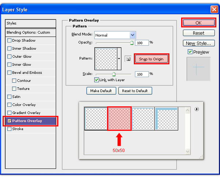Image resolution: width=220 pixels, height=182 pixels.
Task: Click the style preview thumbnail
Action: tap(198, 69)
